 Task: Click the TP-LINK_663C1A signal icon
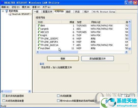39,45
